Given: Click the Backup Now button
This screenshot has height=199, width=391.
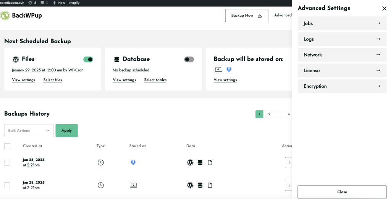Looking at the screenshot, I should coord(247,15).
